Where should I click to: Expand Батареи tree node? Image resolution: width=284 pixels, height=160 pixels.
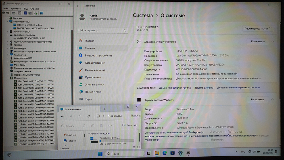[x=7, y=18]
